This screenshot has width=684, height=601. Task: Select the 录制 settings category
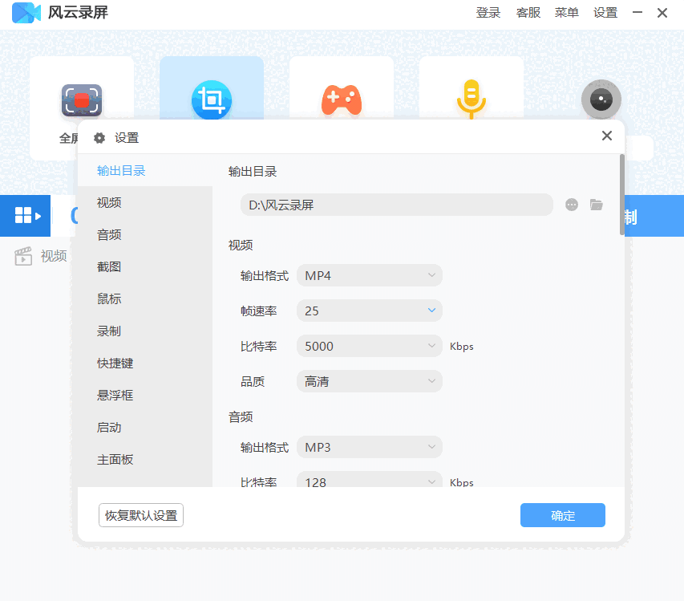(x=145, y=331)
